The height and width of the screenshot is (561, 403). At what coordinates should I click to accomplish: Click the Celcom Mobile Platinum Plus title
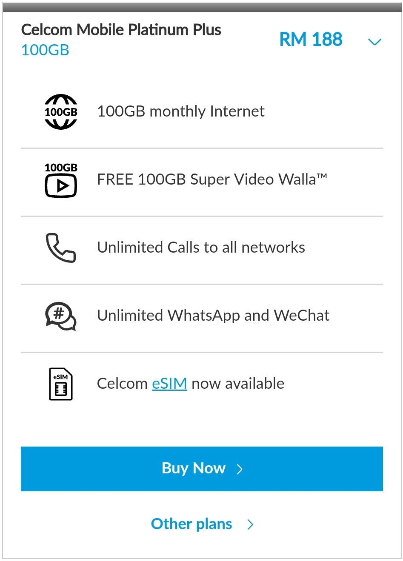point(121,30)
